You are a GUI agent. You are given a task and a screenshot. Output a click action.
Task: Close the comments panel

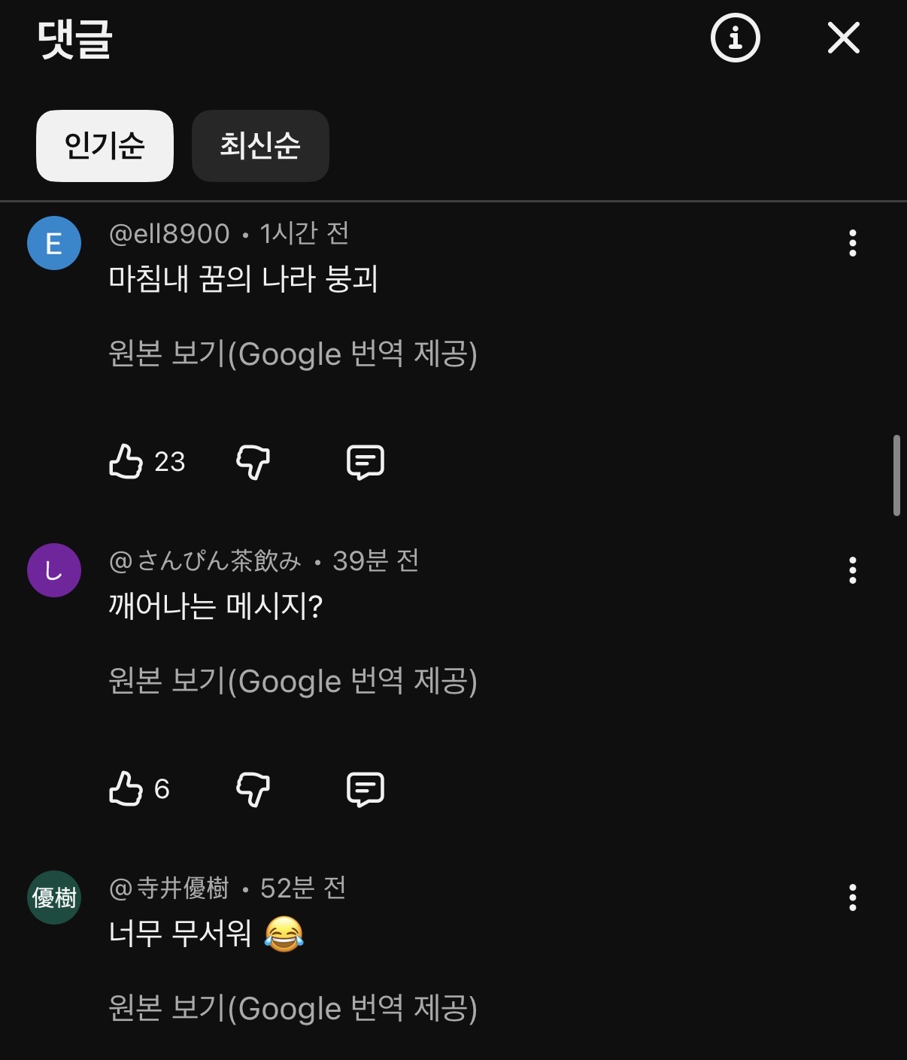(843, 38)
